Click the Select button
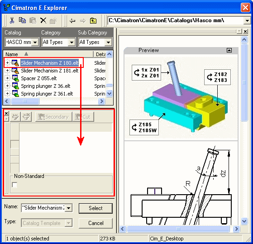253x244 pixels. pos(95,208)
